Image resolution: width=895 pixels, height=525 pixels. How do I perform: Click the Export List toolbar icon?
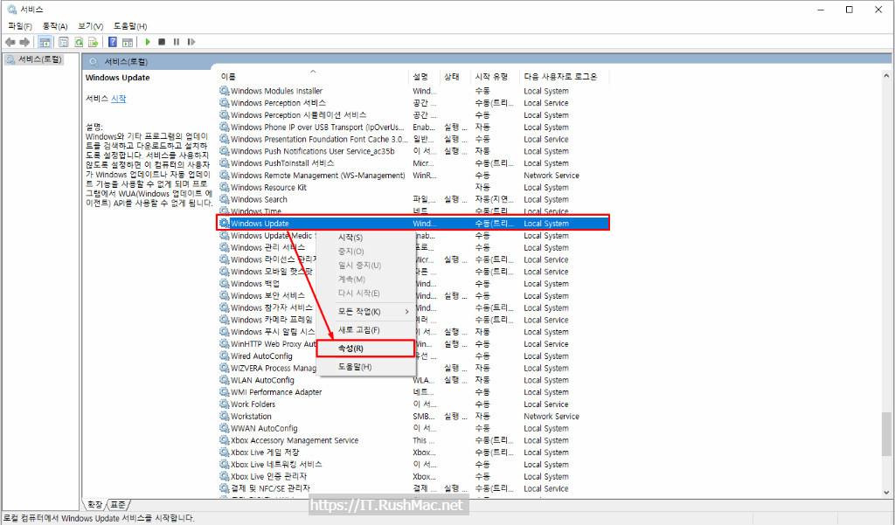(93, 42)
